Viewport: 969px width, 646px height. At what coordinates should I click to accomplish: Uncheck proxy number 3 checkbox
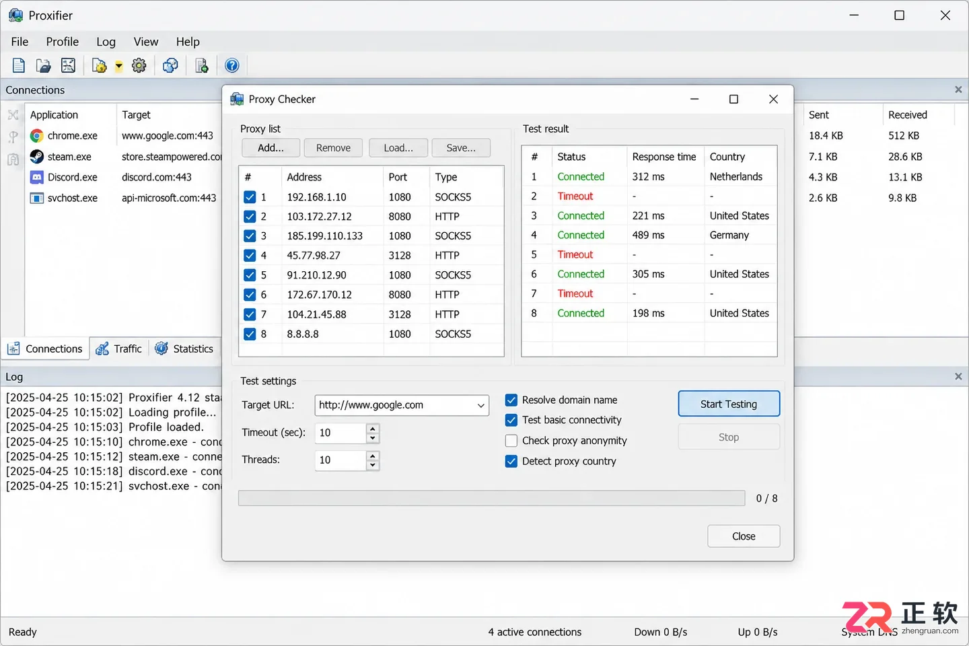click(250, 236)
